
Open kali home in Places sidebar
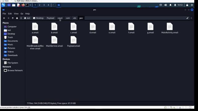(x=7, y=30)
